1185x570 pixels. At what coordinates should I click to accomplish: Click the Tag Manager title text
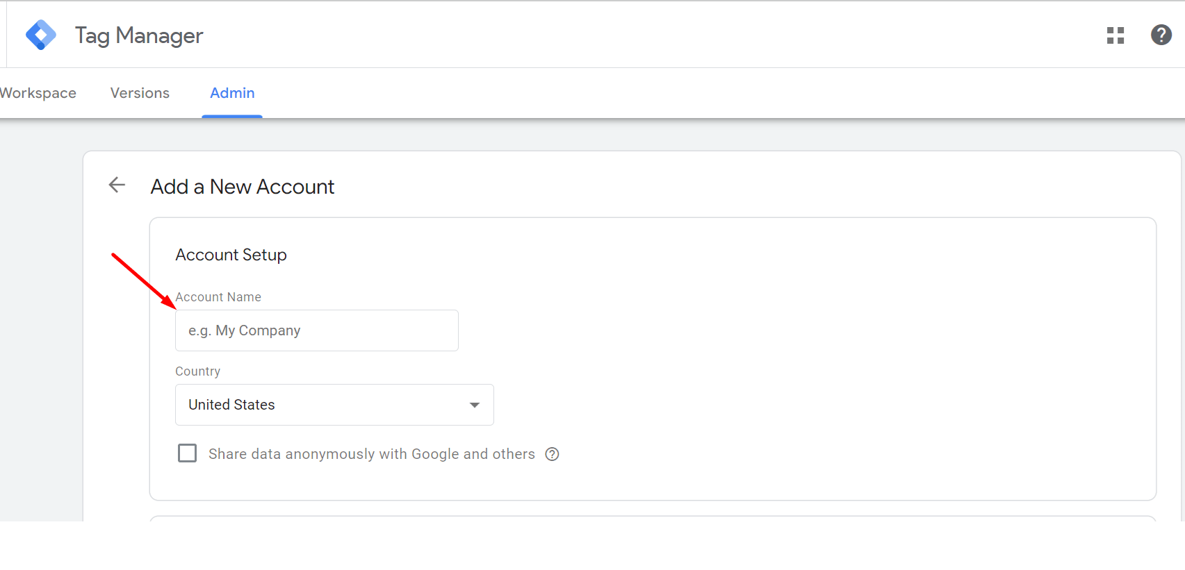139,35
